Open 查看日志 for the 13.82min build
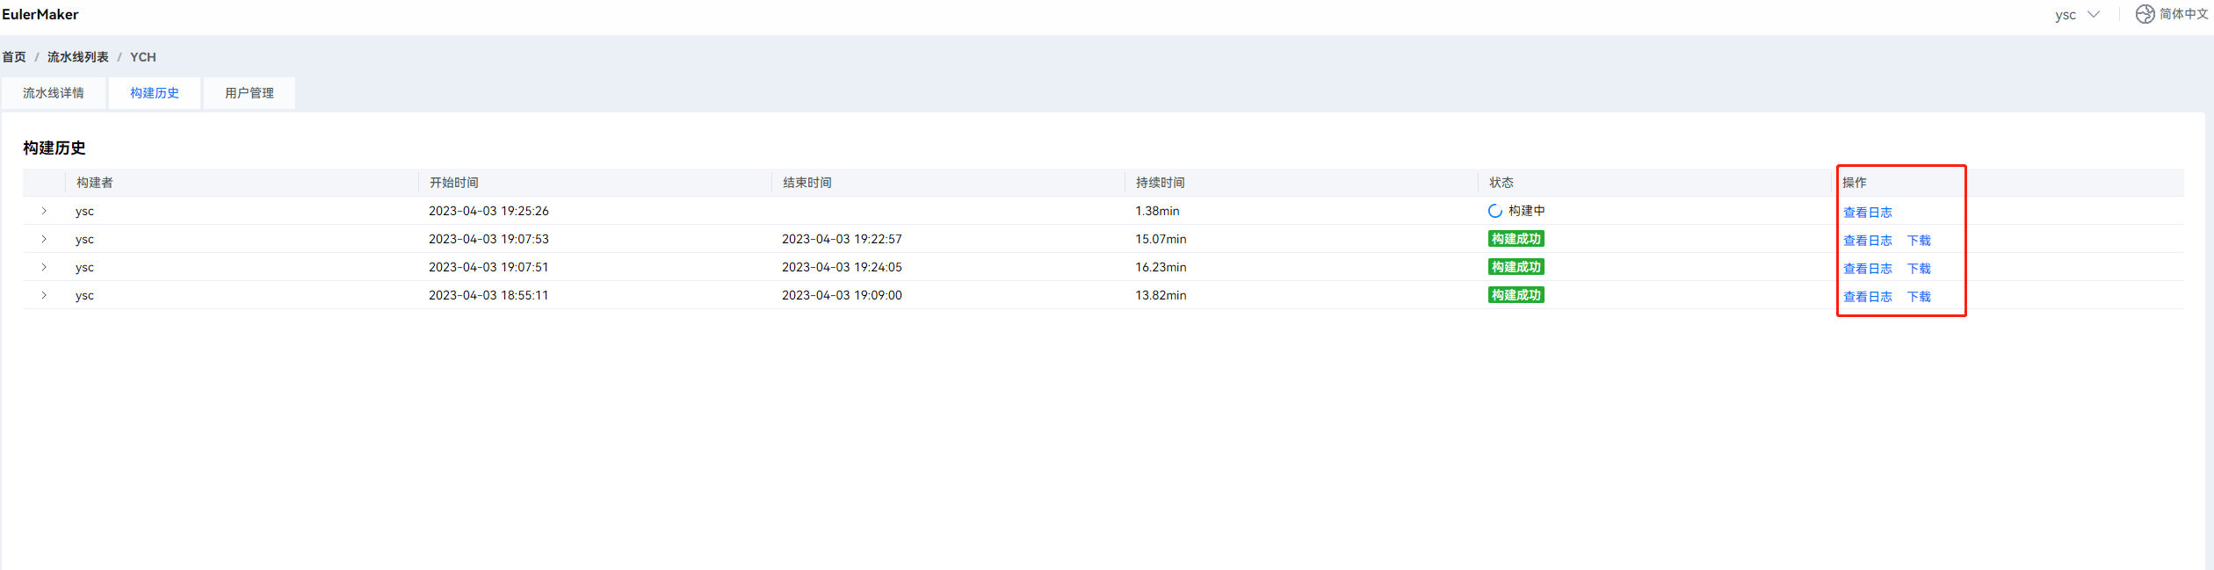 (1867, 297)
